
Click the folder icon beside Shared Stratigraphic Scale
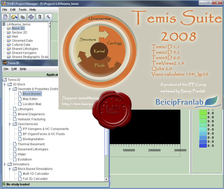coord(9,57)
